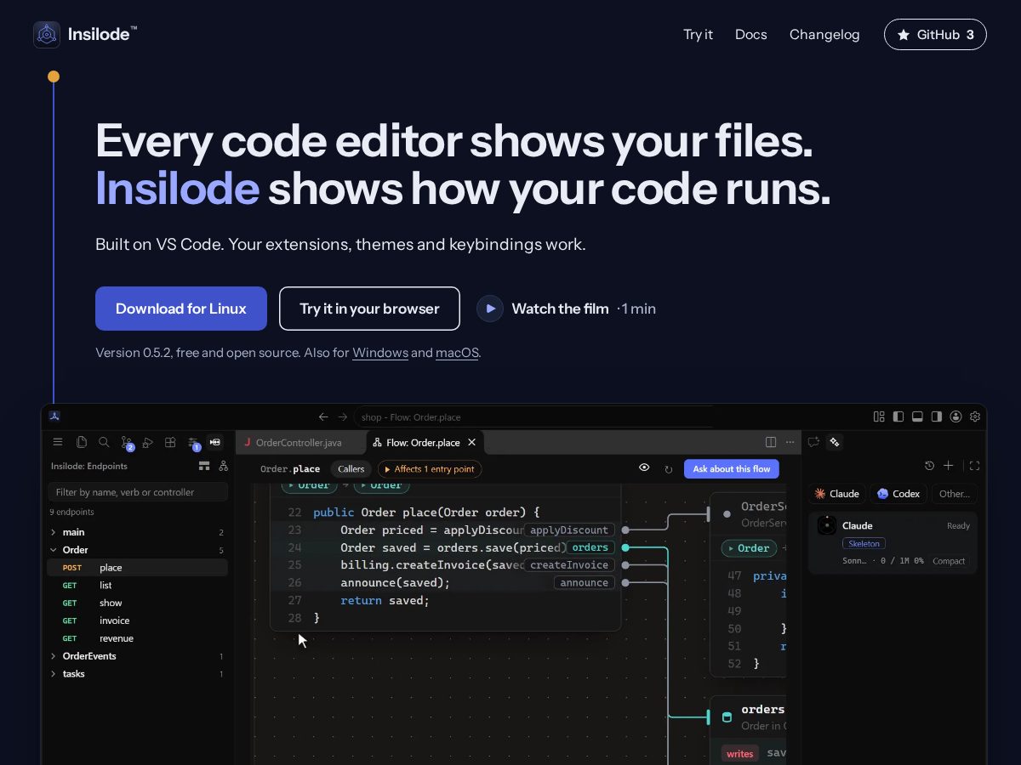Switch to the OrderController.java tab
This screenshot has height=765, width=1021.
(x=299, y=442)
